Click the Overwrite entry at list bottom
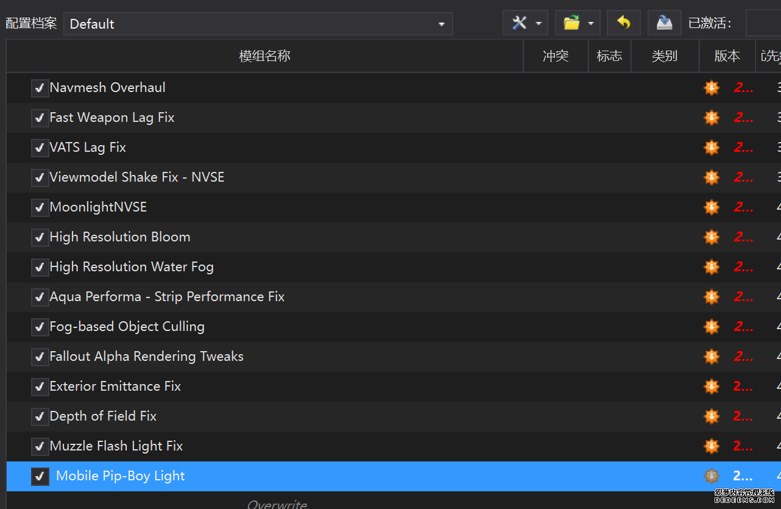 (277, 504)
